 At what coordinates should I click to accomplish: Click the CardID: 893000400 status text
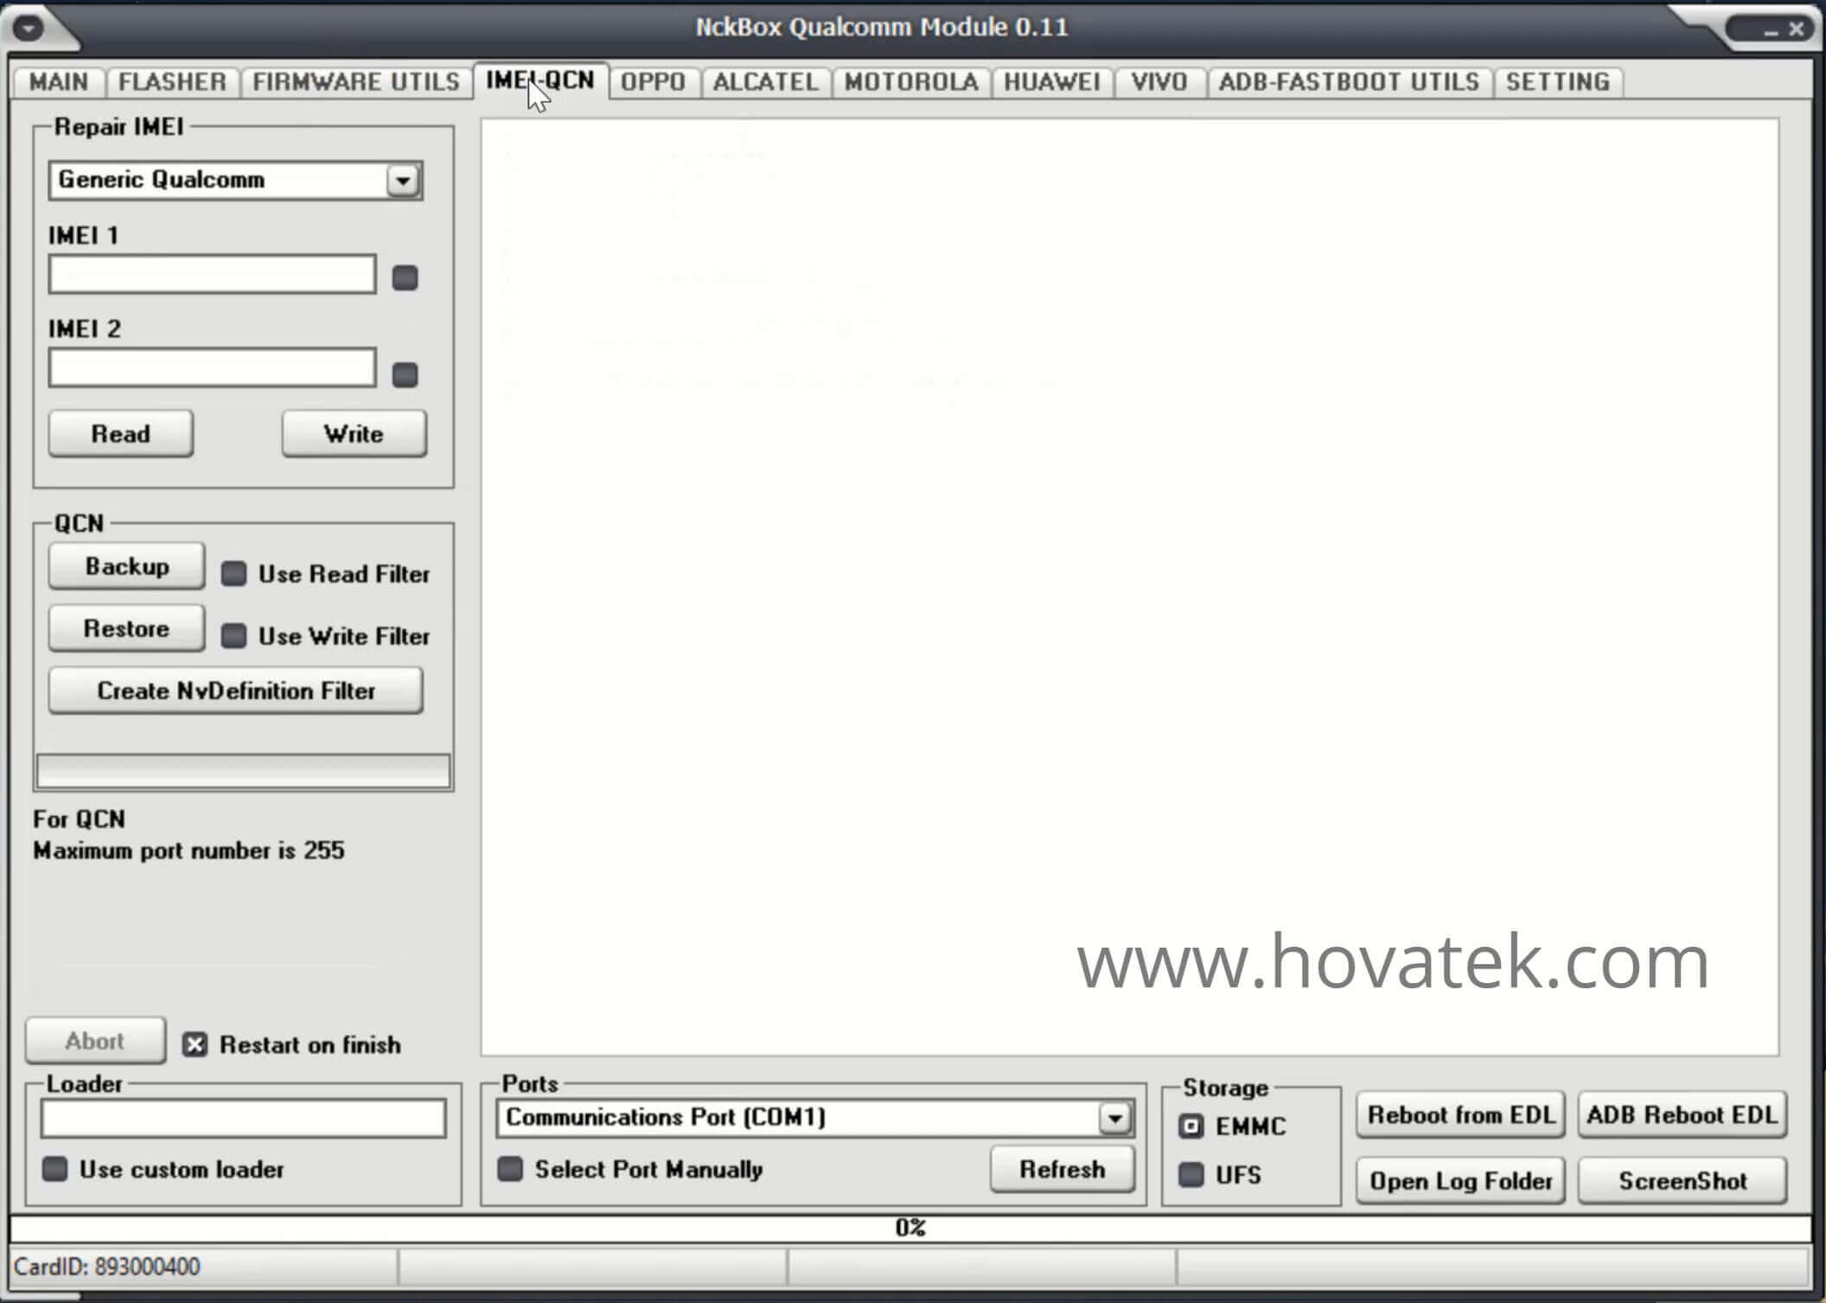(107, 1267)
